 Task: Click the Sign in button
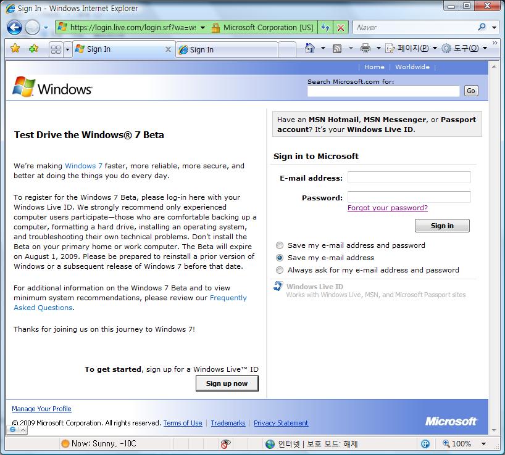coord(442,226)
